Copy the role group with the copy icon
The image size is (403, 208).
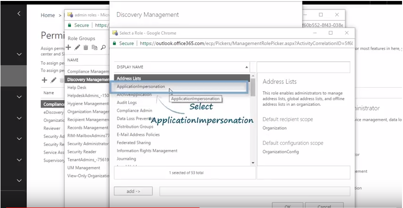pyautogui.click(x=95, y=47)
